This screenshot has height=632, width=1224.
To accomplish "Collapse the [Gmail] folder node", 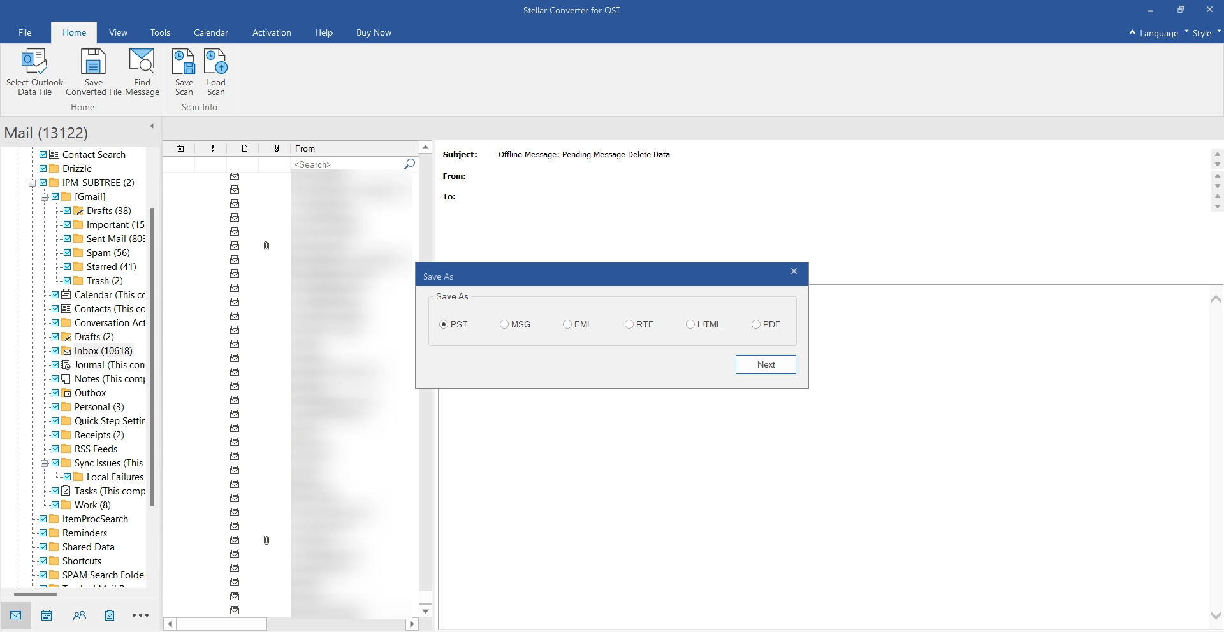I will click(x=45, y=197).
